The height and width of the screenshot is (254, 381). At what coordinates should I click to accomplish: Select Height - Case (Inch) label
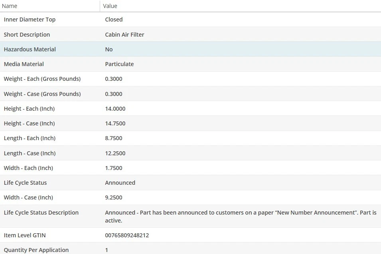[29, 123]
